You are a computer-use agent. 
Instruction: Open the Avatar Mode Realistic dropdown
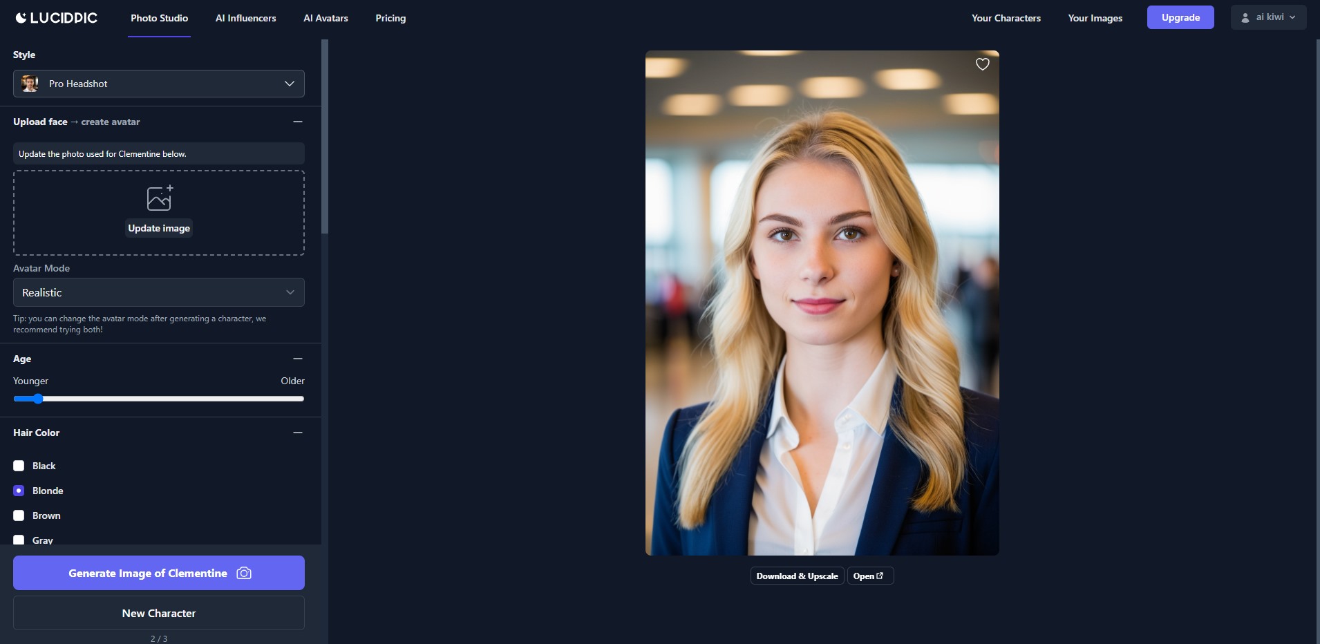(159, 292)
